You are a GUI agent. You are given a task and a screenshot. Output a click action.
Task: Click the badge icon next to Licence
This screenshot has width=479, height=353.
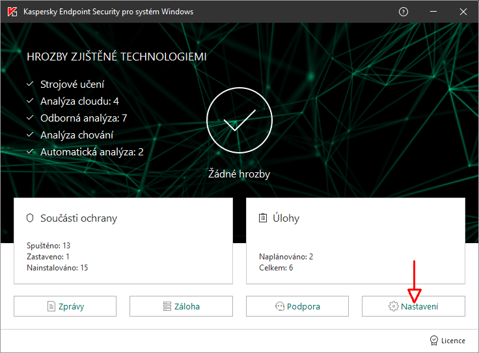pos(434,341)
